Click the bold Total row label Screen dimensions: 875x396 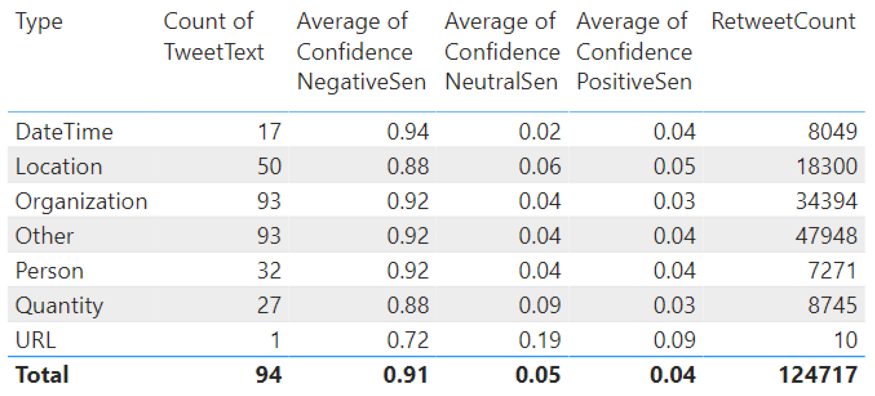click(42, 375)
